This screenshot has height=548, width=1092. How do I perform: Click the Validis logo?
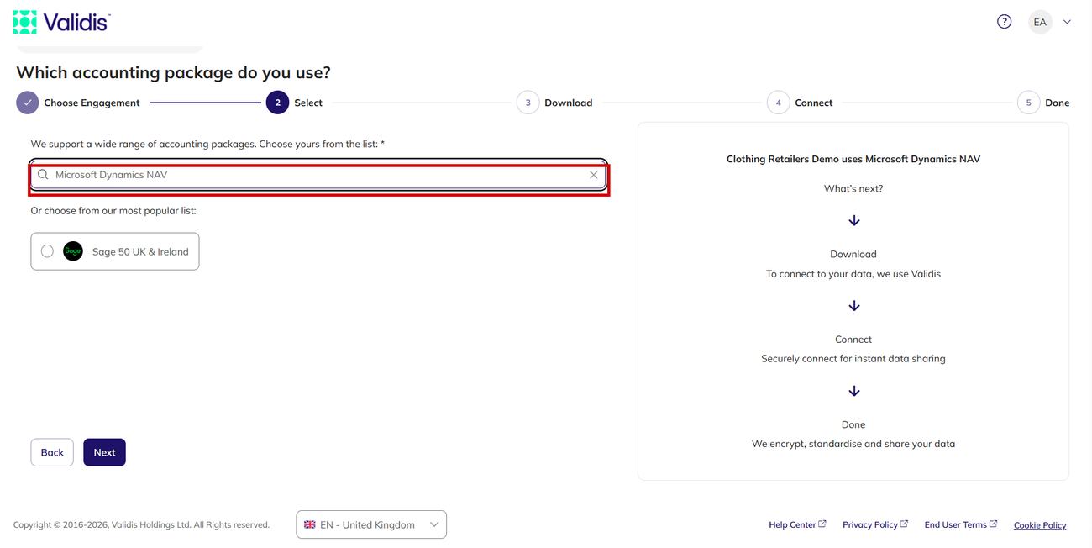click(x=61, y=22)
